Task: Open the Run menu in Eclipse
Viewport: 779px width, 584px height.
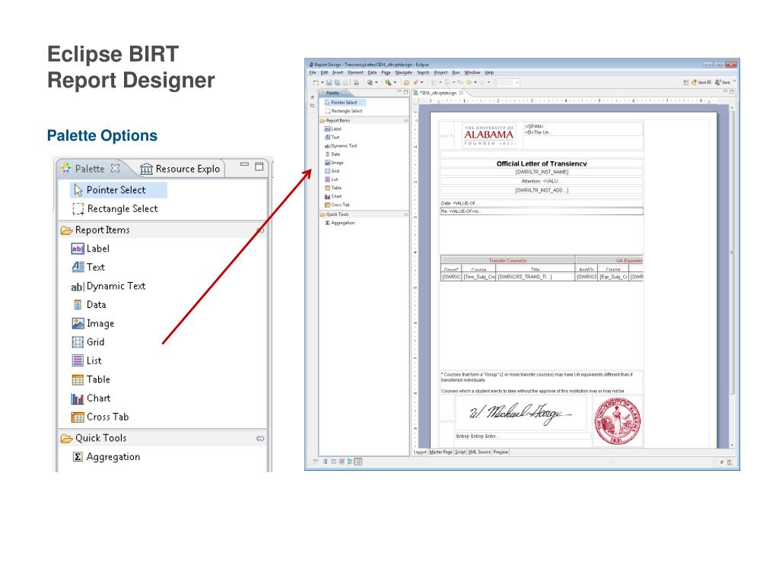Action: coord(456,72)
